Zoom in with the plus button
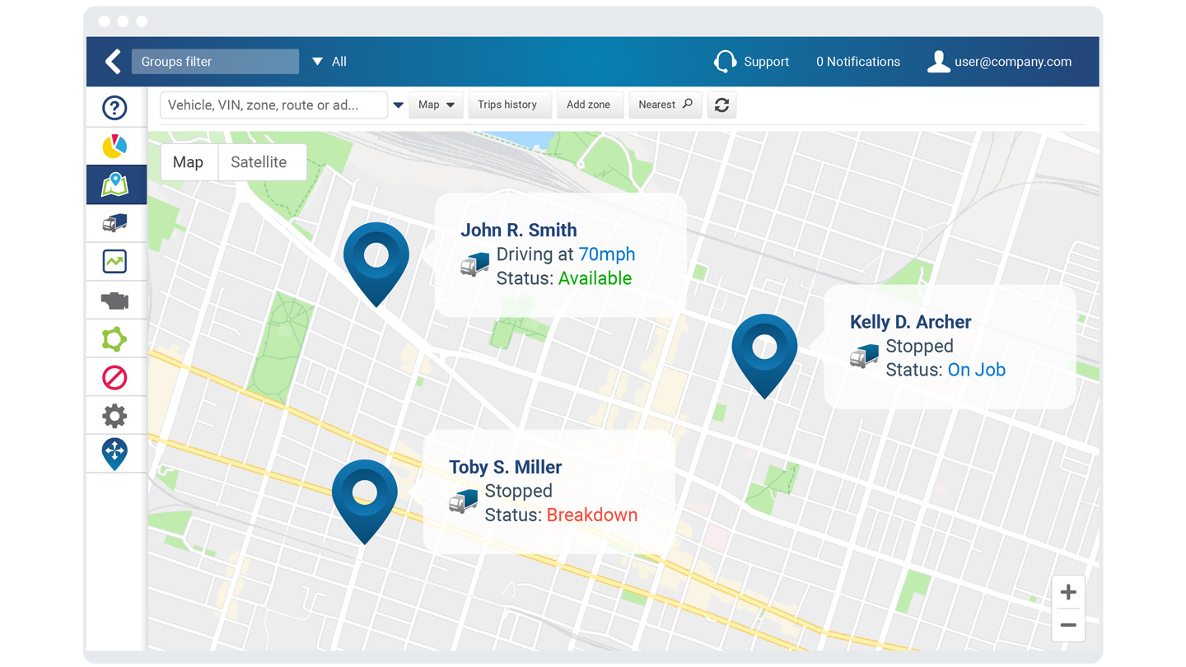The image size is (1186, 667). point(1068,592)
